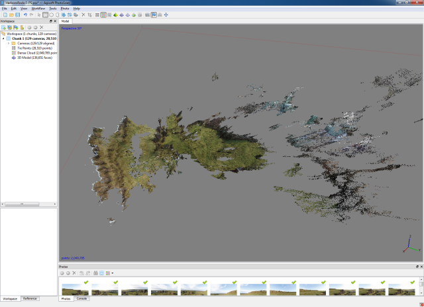Undo the last action

point(25,15)
